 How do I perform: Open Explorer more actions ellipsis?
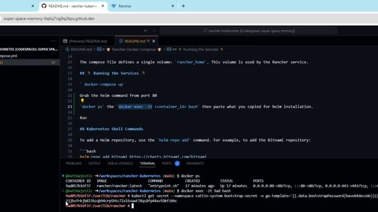pyautogui.click(x=53, y=41)
